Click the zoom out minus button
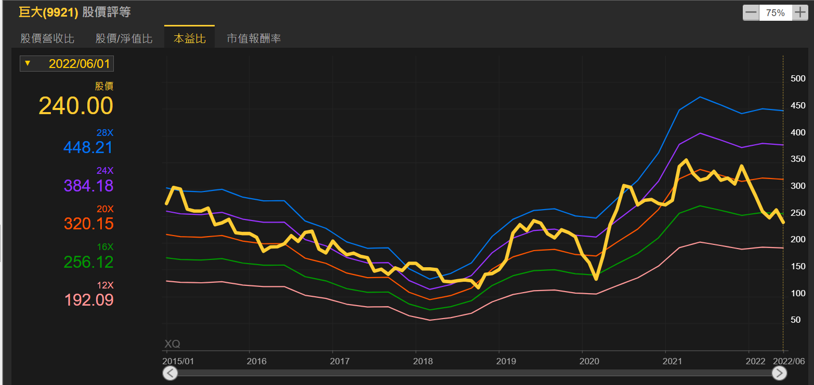Viewport: 814px width, 385px height. [x=751, y=12]
